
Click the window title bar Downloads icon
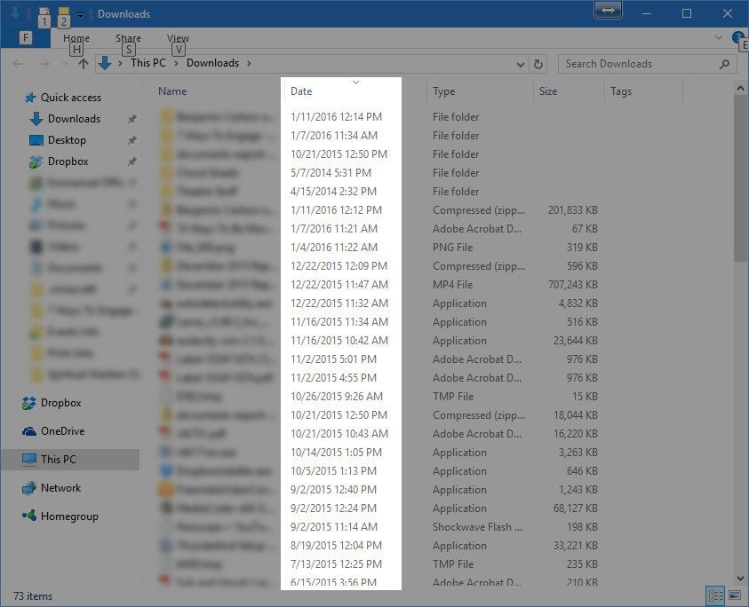15,13
